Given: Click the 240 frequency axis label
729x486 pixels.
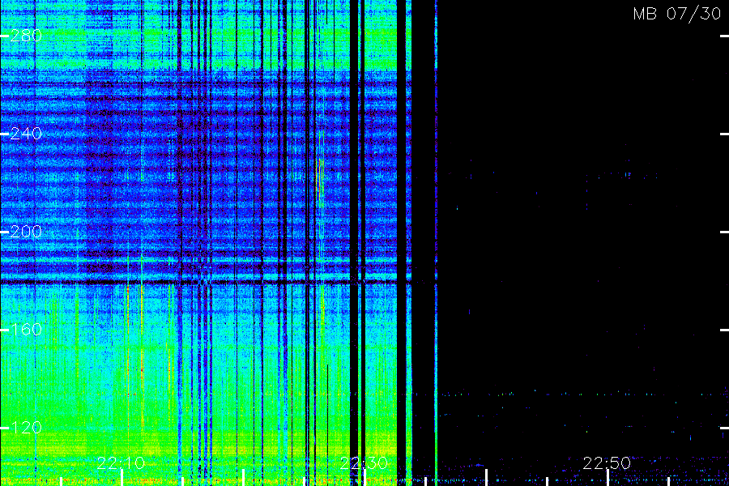Looking at the screenshot, I should click(x=26, y=134).
